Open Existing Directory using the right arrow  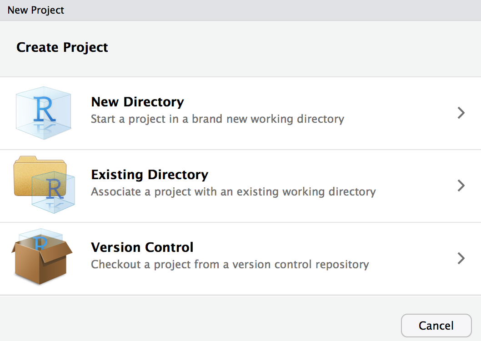click(461, 186)
